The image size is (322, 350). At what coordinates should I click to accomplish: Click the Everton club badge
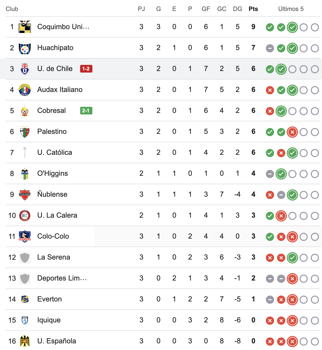(x=25, y=299)
